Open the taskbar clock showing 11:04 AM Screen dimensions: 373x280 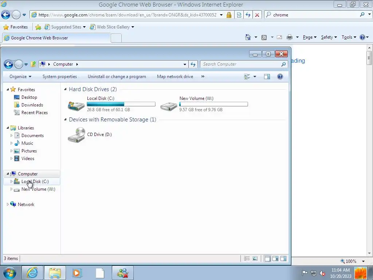click(341, 273)
